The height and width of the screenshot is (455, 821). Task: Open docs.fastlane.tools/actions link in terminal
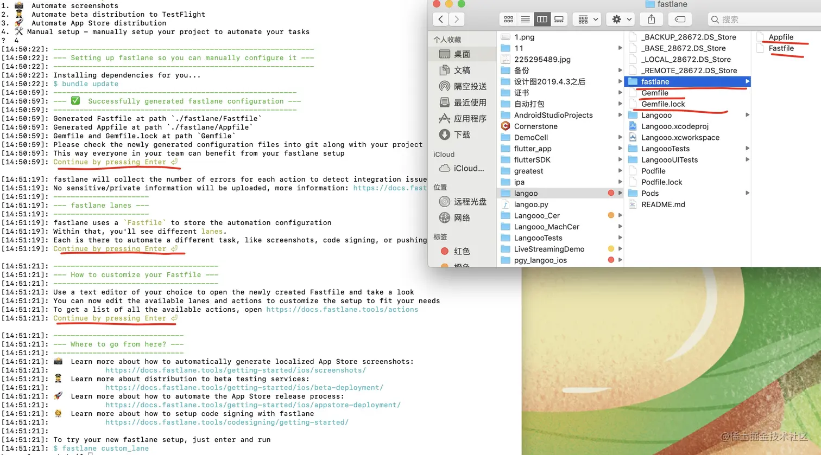342,310
